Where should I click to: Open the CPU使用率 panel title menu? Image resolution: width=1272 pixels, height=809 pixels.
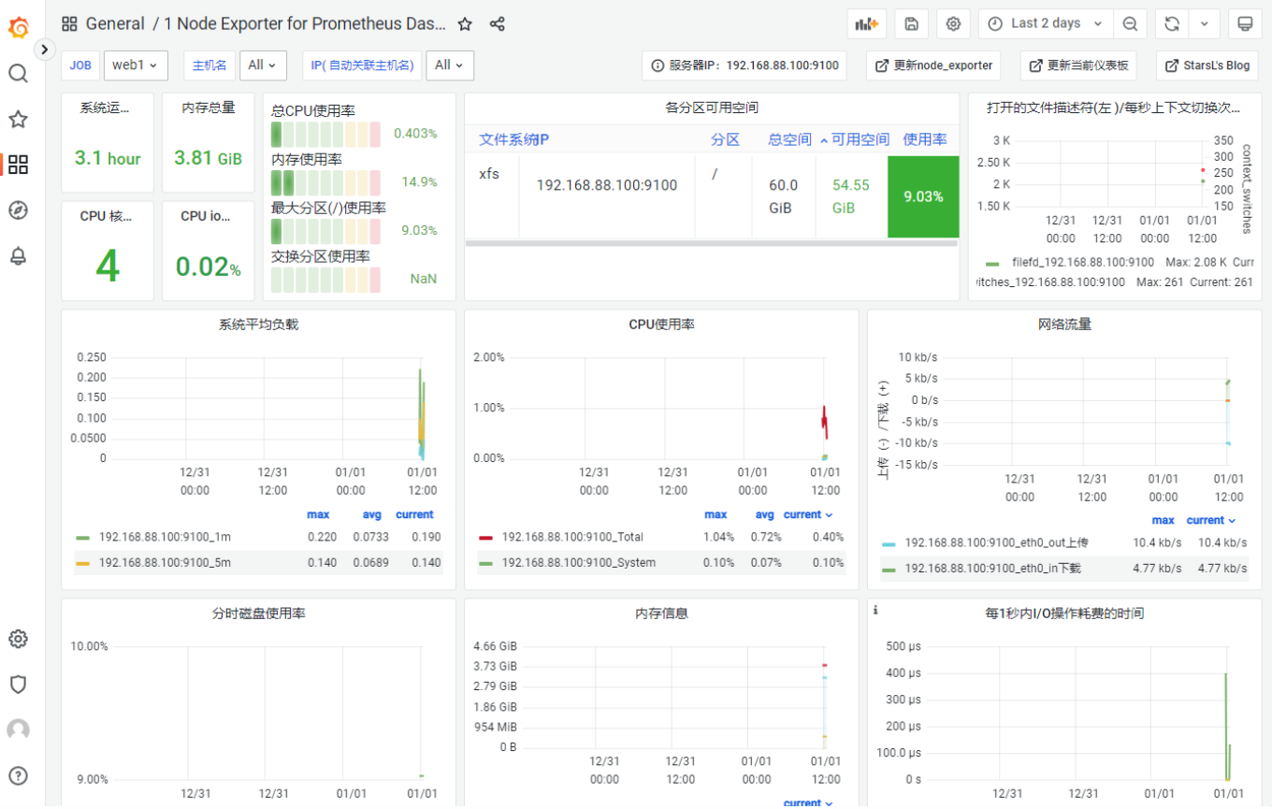[x=661, y=325]
